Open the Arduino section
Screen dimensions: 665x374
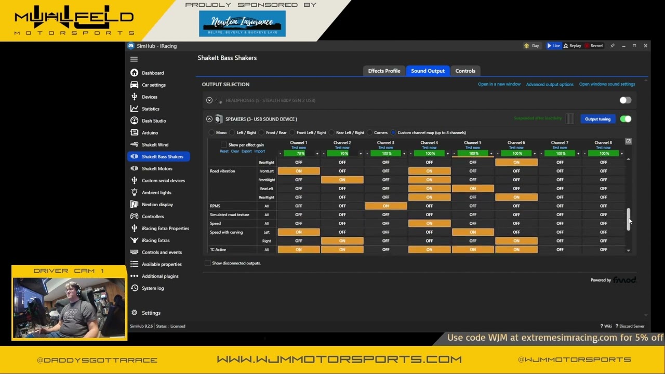[x=150, y=133]
